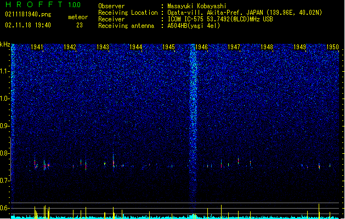This screenshot has width=345, height=219.
Task: Click the 1.0 frequency axis label
Action: pyautogui.click(x=5, y=99)
